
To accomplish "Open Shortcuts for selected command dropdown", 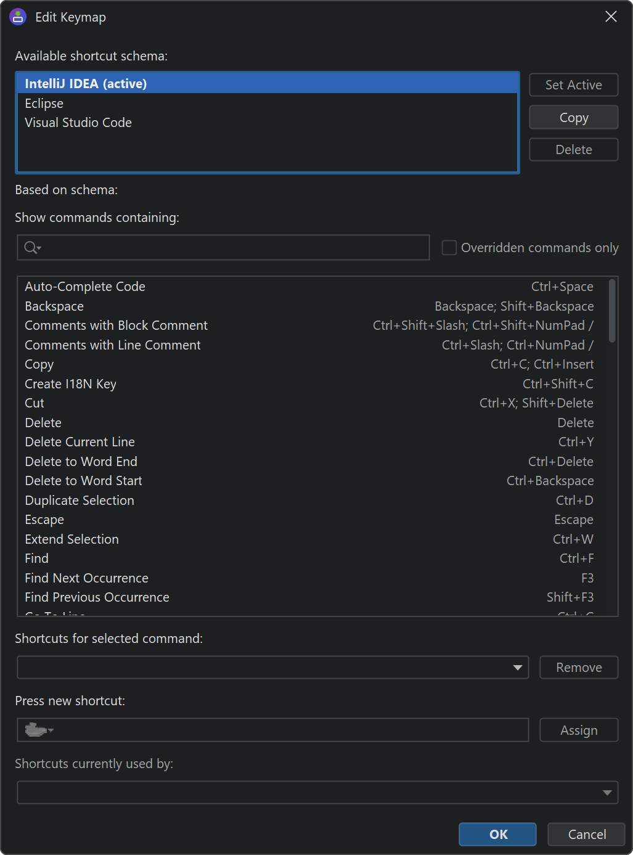I will pos(517,668).
